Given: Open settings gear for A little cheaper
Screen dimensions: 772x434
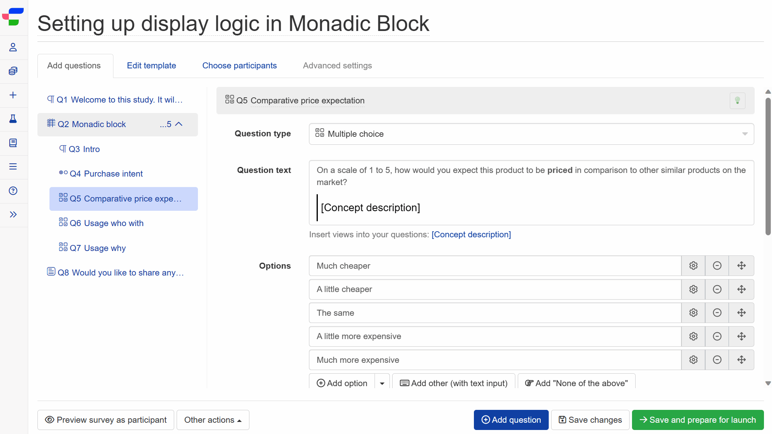Looking at the screenshot, I should [693, 289].
